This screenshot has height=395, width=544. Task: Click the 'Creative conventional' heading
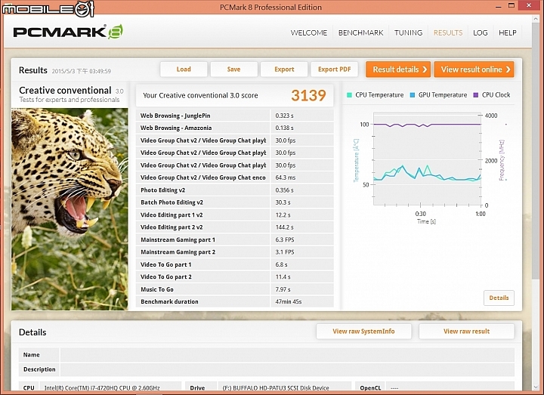[x=65, y=90]
